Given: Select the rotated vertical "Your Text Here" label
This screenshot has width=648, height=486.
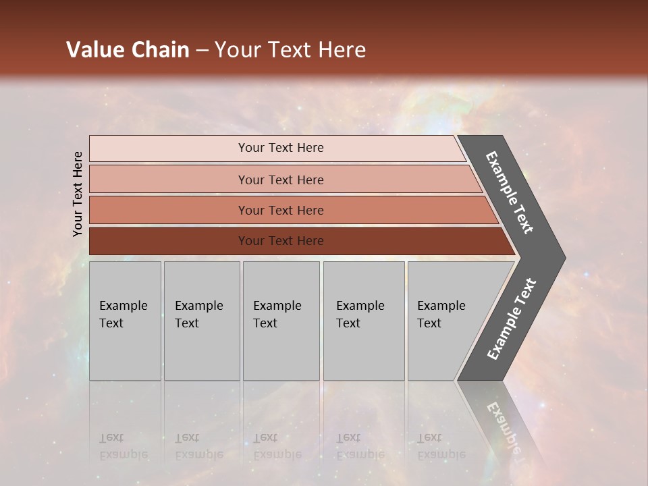Looking at the screenshot, I should (78, 194).
